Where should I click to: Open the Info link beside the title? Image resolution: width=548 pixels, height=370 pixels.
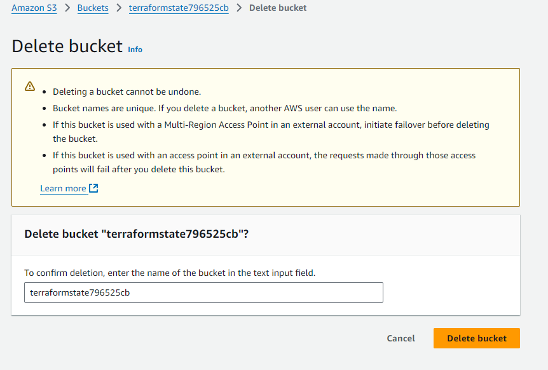135,50
